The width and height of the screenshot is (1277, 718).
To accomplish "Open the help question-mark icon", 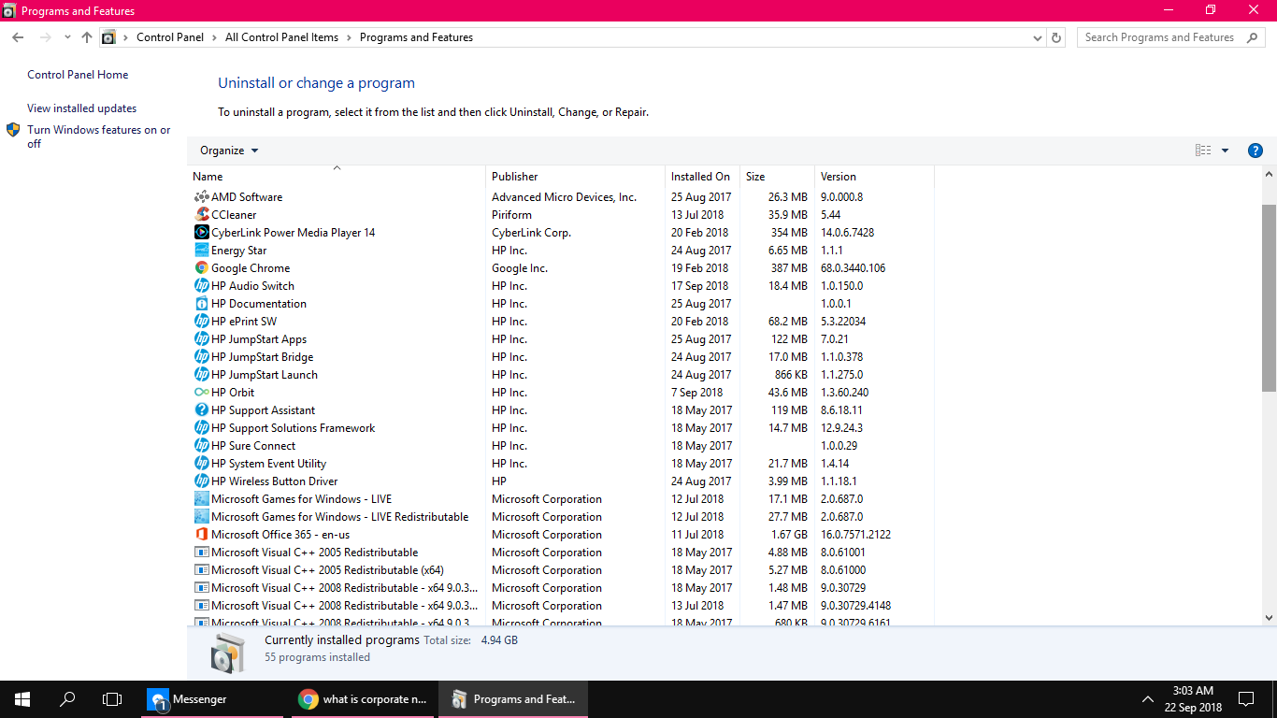I will [1255, 151].
